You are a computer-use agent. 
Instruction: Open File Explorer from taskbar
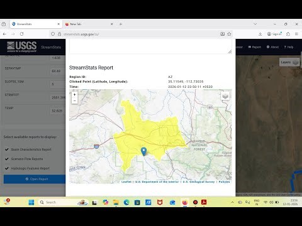tap(116, 202)
